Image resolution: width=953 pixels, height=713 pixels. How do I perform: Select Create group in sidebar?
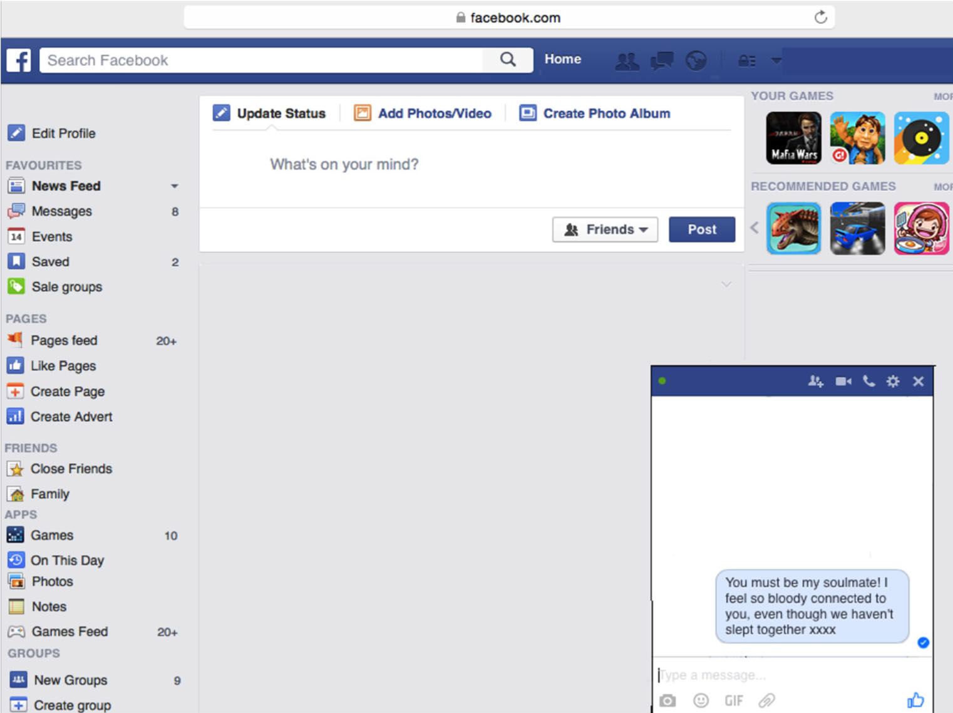tap(61, 705)
